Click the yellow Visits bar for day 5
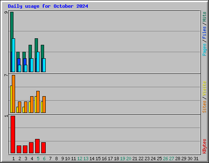This screenshot has height=163, width=209. pos(36,104)
